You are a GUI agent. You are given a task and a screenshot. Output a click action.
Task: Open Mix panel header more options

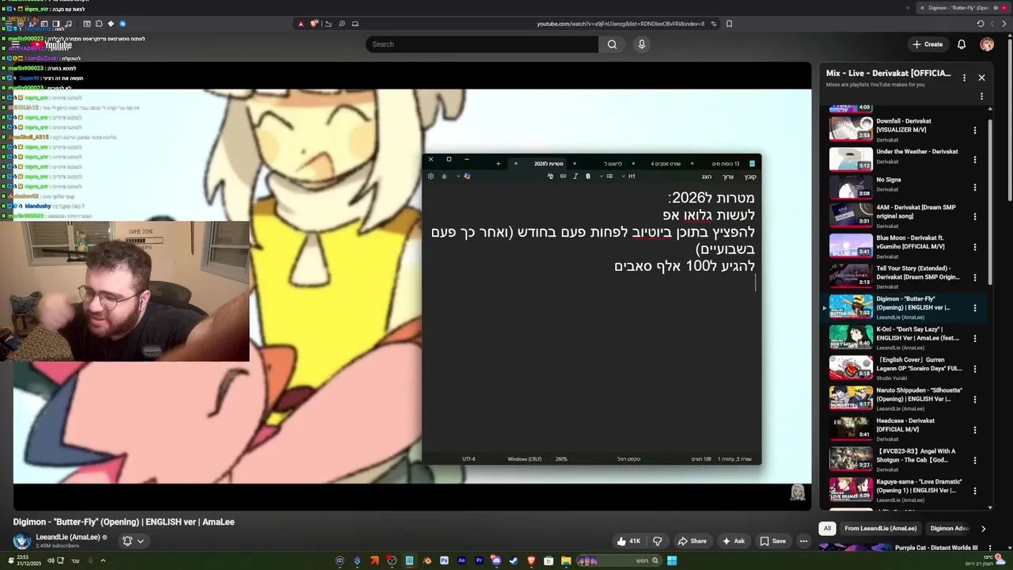point(964,78)
